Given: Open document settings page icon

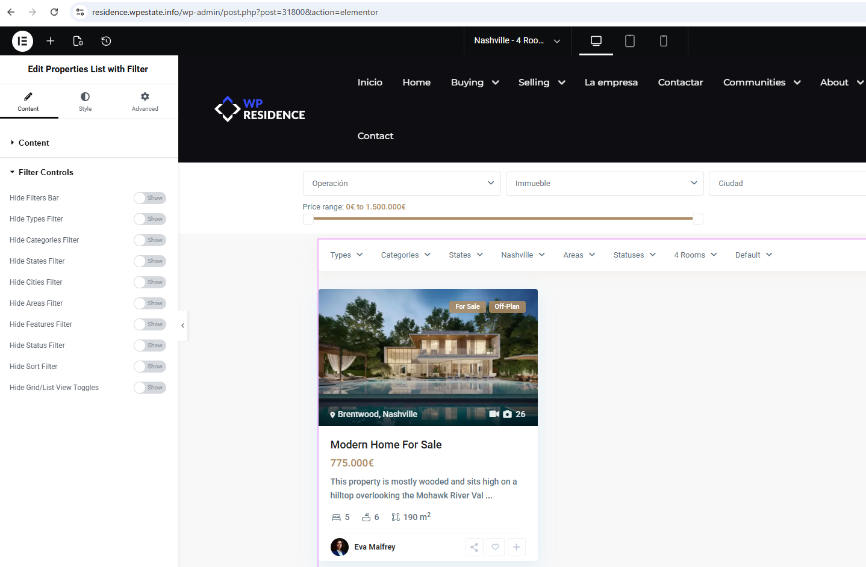Looking at the screenshot, I should coord(78,41).
